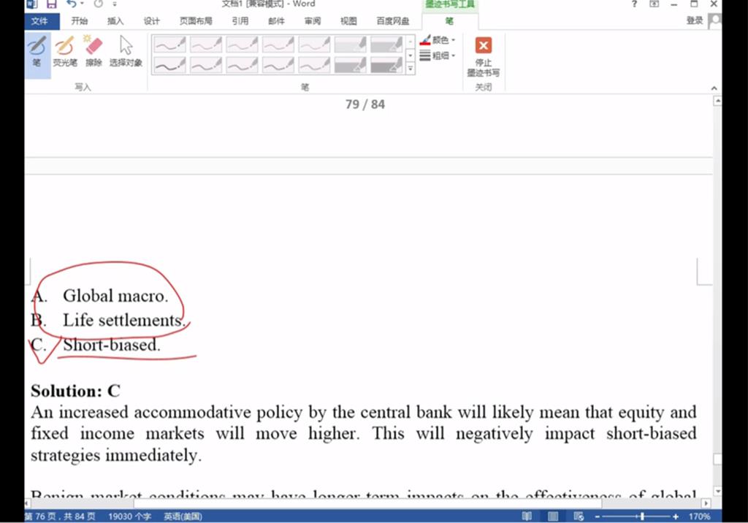Image resolution: width=748 pixels, height=523 pixels.
Task: Pick the second pen style in bottom gallery row
Action: [205, 65]
